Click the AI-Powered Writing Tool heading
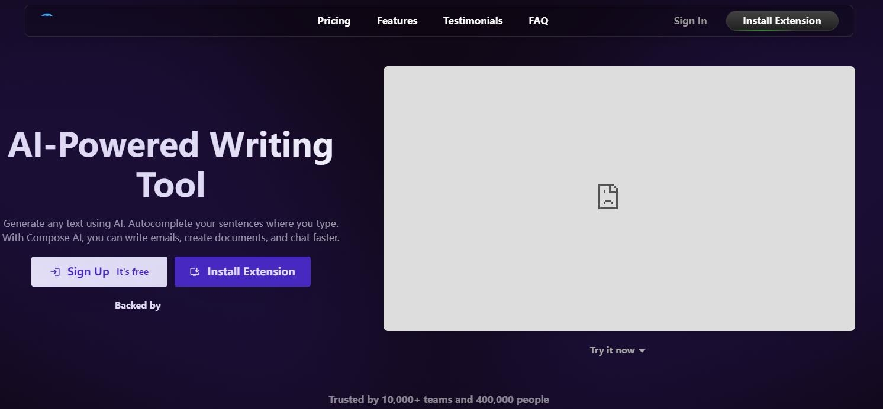 point(170,164)
